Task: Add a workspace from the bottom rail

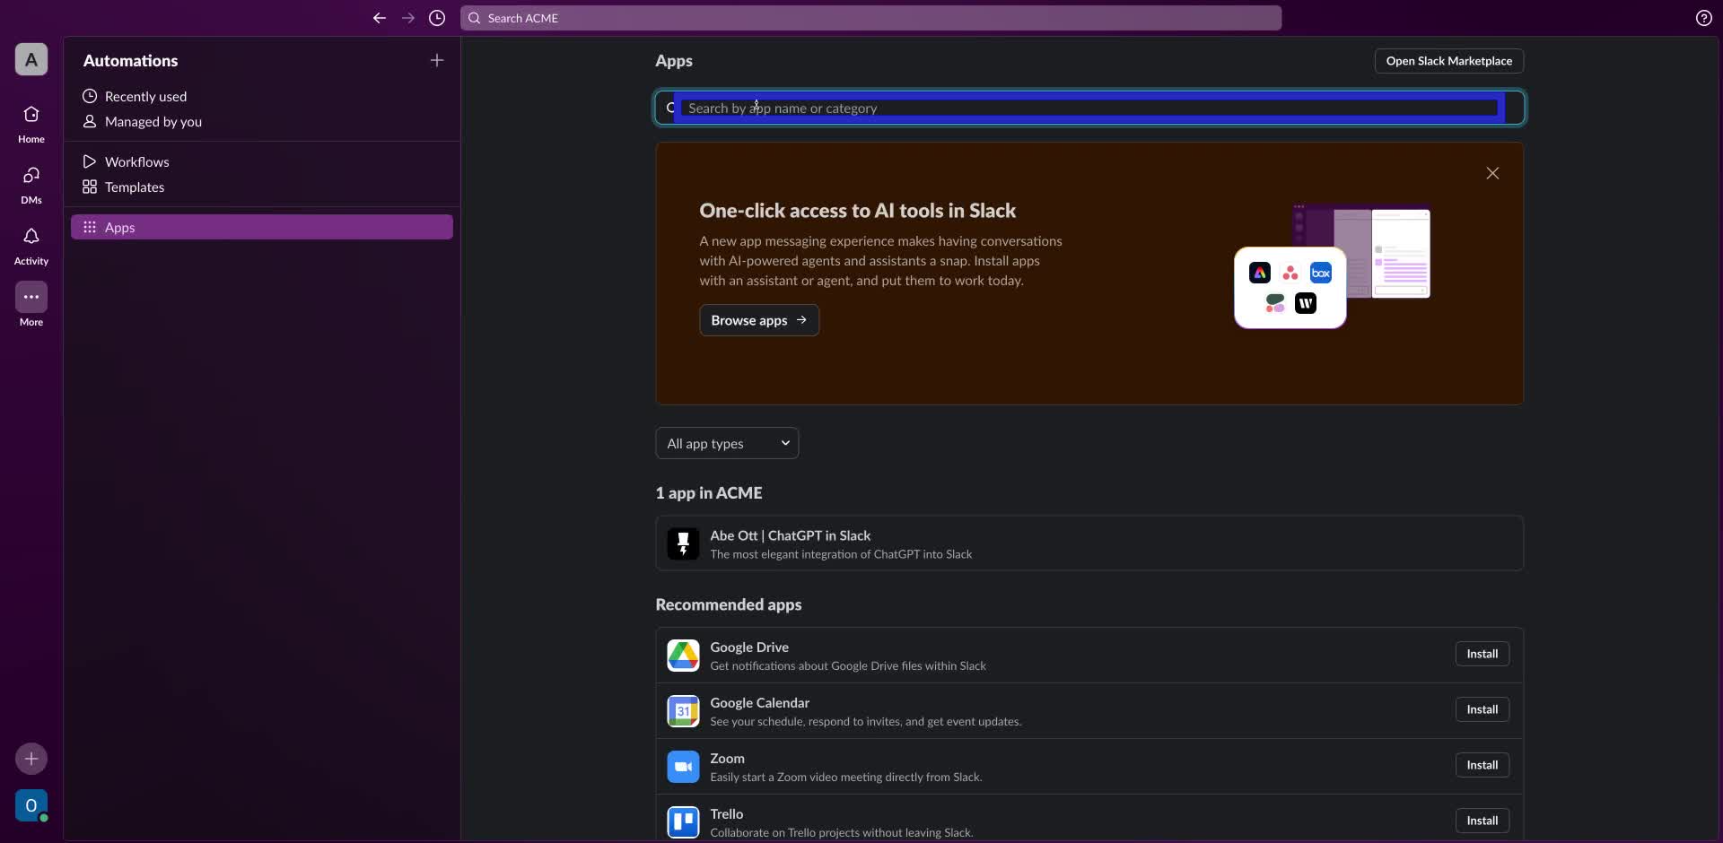Action: point(31,758)
